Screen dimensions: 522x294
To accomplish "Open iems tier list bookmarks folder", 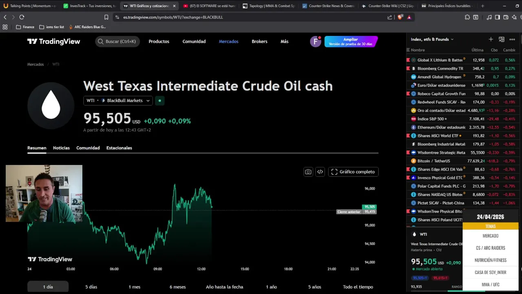I will 52,27.
